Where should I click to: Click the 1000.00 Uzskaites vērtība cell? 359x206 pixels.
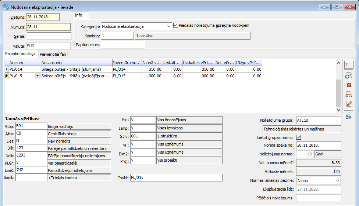coord(199,76)
